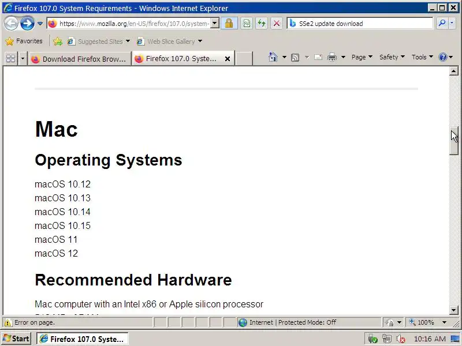
Task: Open the Help question mark icon
Action: (442, 57)
